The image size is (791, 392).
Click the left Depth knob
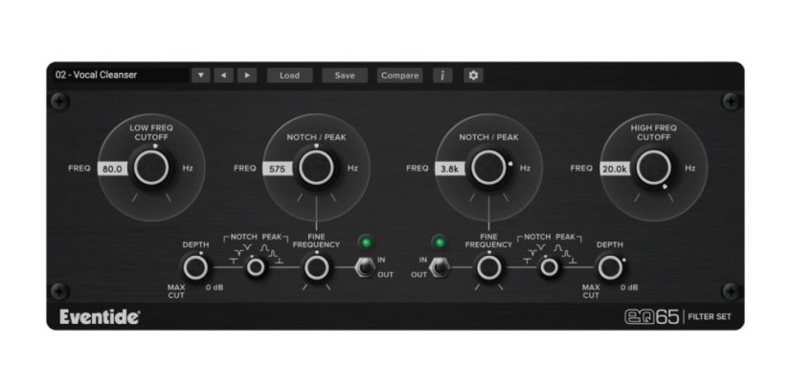[195, 267]
